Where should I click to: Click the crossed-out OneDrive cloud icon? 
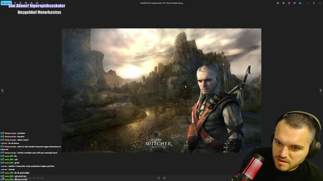click(x=300, y=3)
